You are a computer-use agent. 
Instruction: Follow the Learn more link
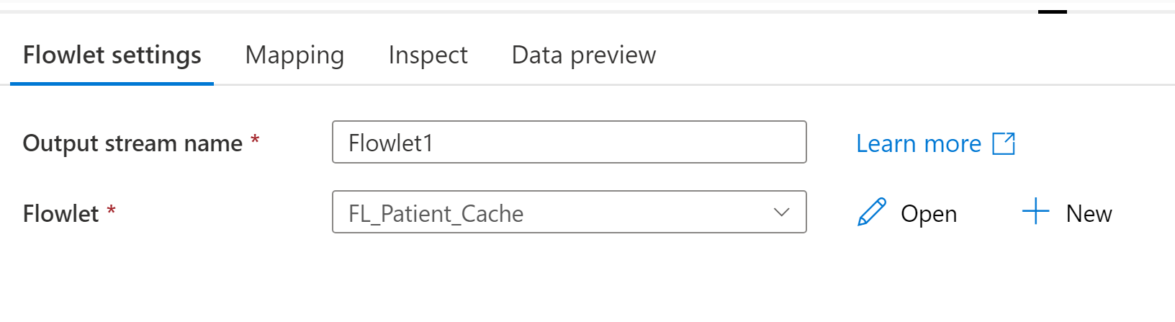(x=918, y=144)
